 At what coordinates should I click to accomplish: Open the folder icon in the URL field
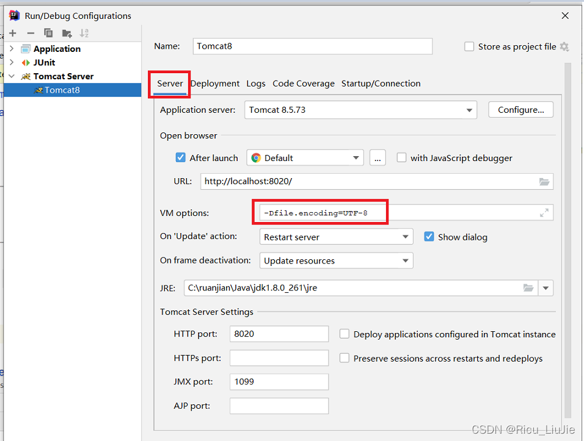[x=544, y=181]
